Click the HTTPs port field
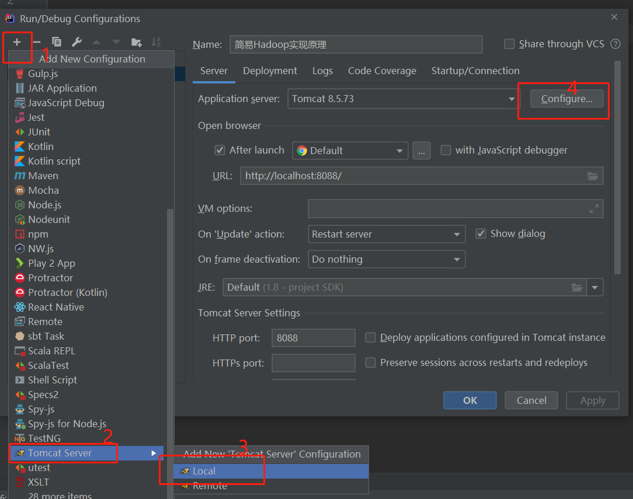The height and width of the screenshot is (499, 633). (x=313, y=363)
